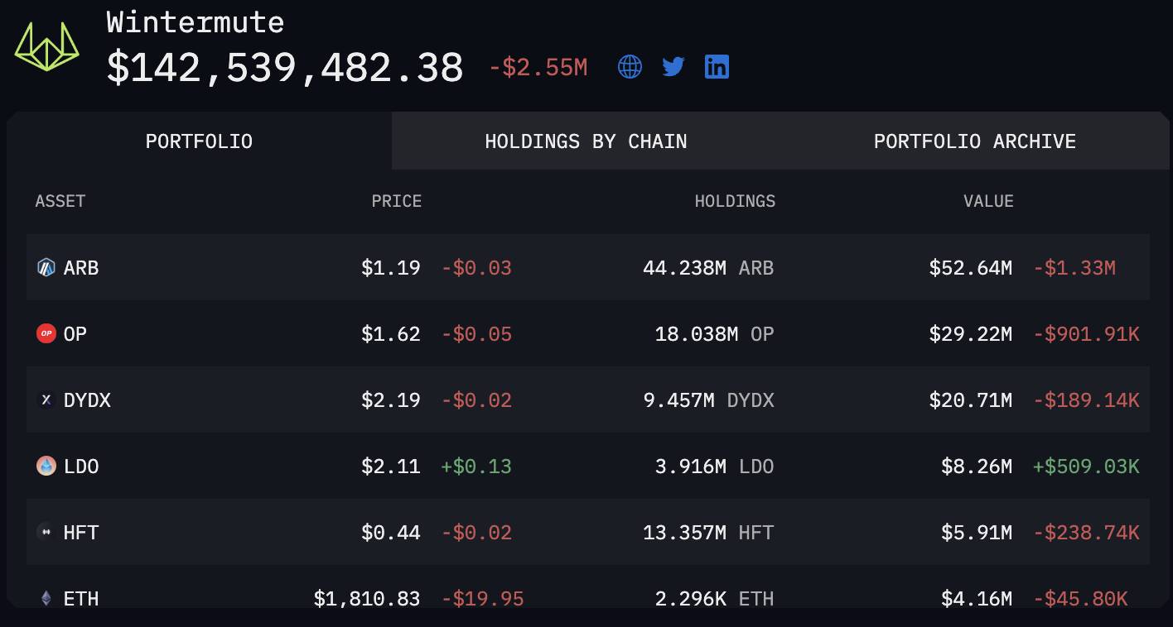This screenshot has height=627, width=1173.
Task: Click the HOLDINGS column header
Action: click(x=735, y=201)
